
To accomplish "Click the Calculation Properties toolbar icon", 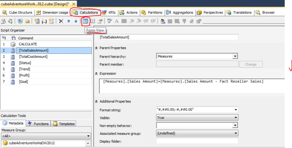I will (20, 21).
